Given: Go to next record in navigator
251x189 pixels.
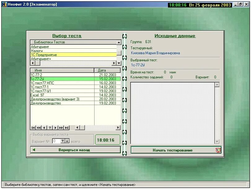Looking at the screenshot, I should 55,128.
